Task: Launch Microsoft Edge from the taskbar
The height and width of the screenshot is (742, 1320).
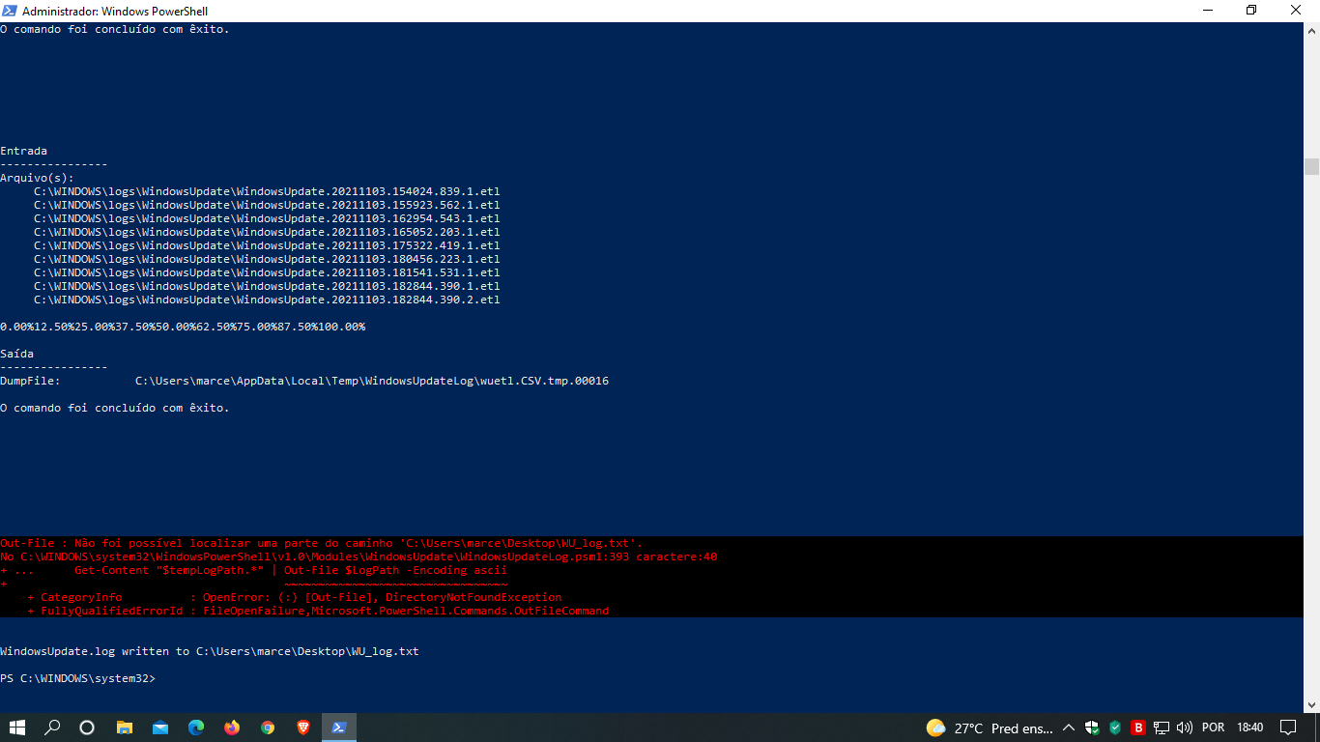Action: [x=196, y=728]
